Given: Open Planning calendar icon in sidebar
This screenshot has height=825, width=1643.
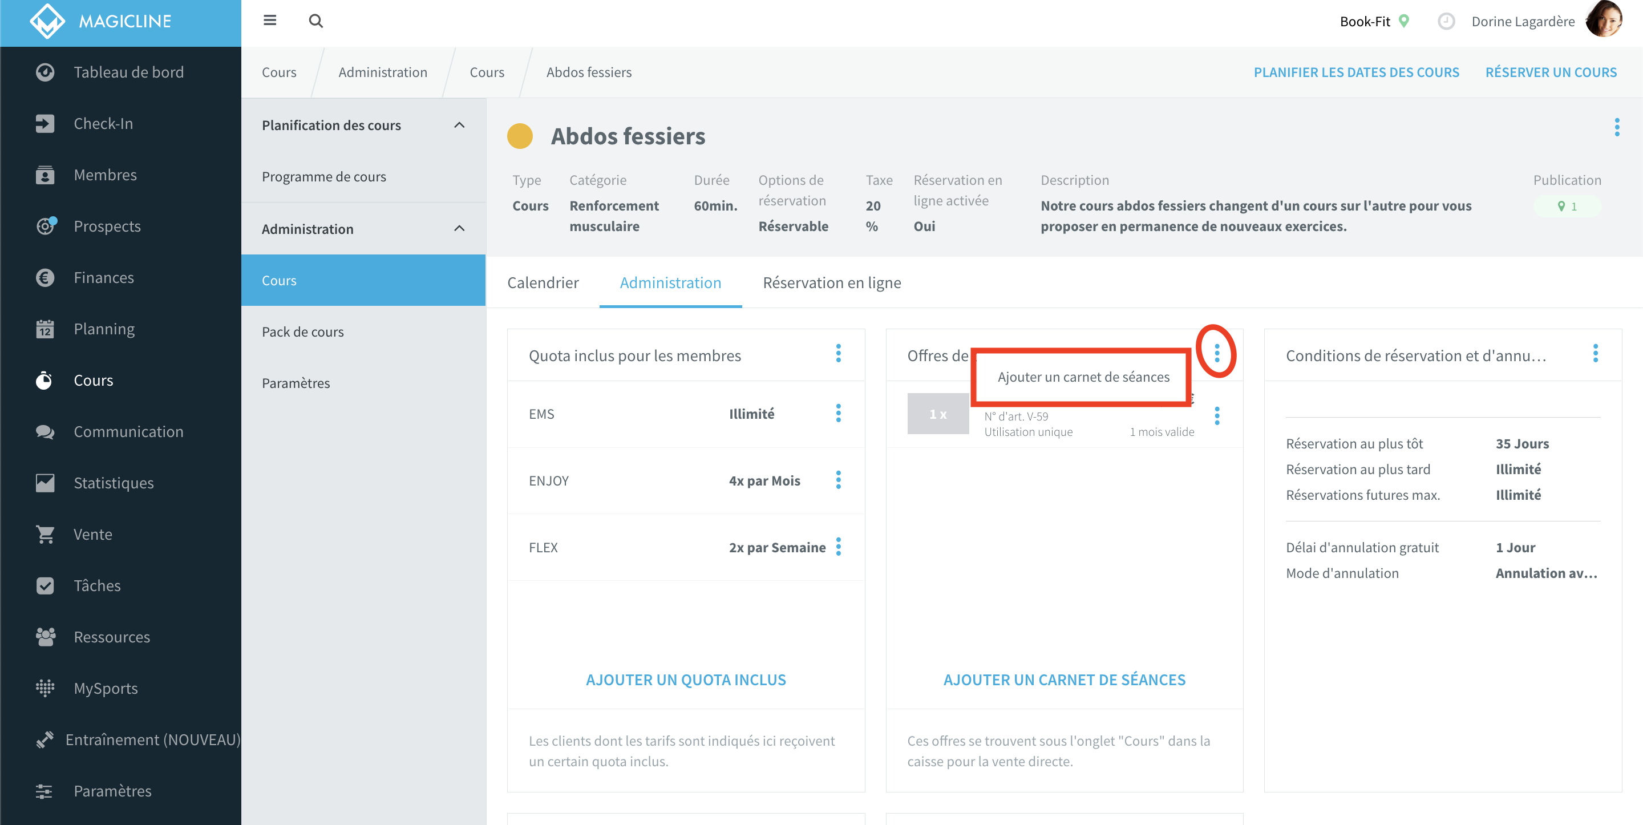Looking at the screenshot, I should pyautogui.click(x=44, y=329).
